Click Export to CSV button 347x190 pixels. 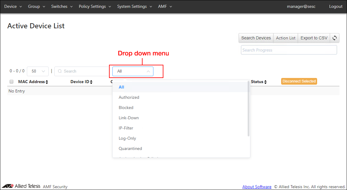(x=314, y=38)
